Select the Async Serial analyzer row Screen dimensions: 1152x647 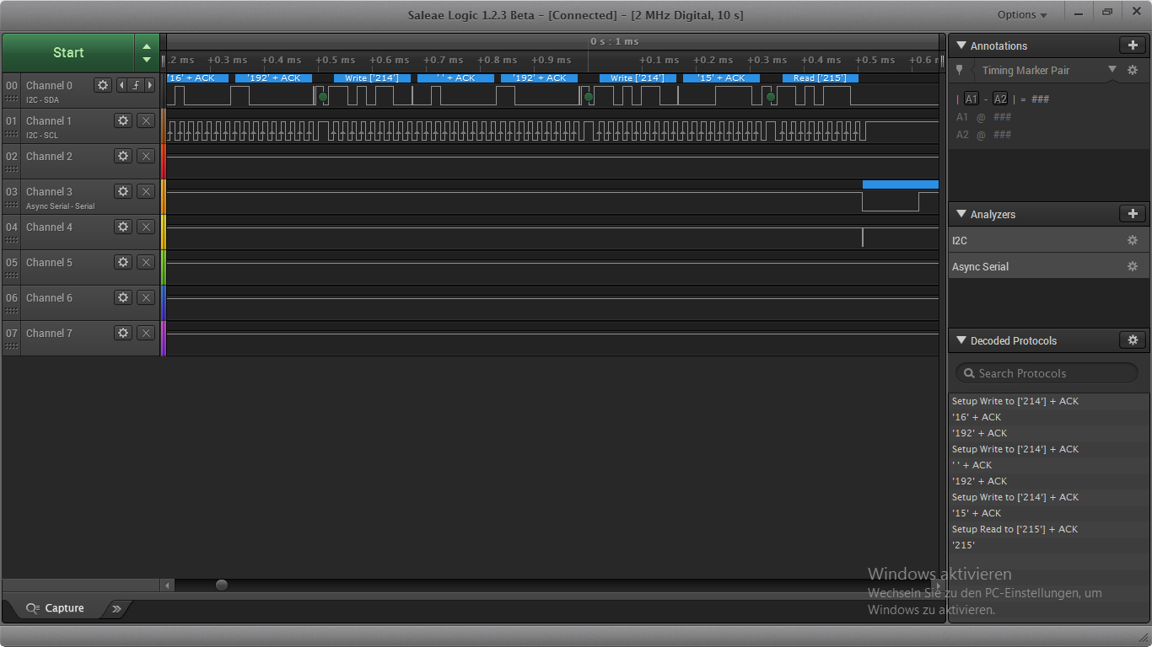(x=1048, y=267)
